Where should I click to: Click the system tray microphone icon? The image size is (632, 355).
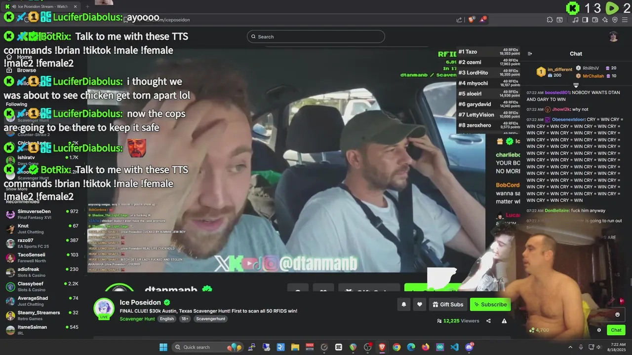click(581, 347)
